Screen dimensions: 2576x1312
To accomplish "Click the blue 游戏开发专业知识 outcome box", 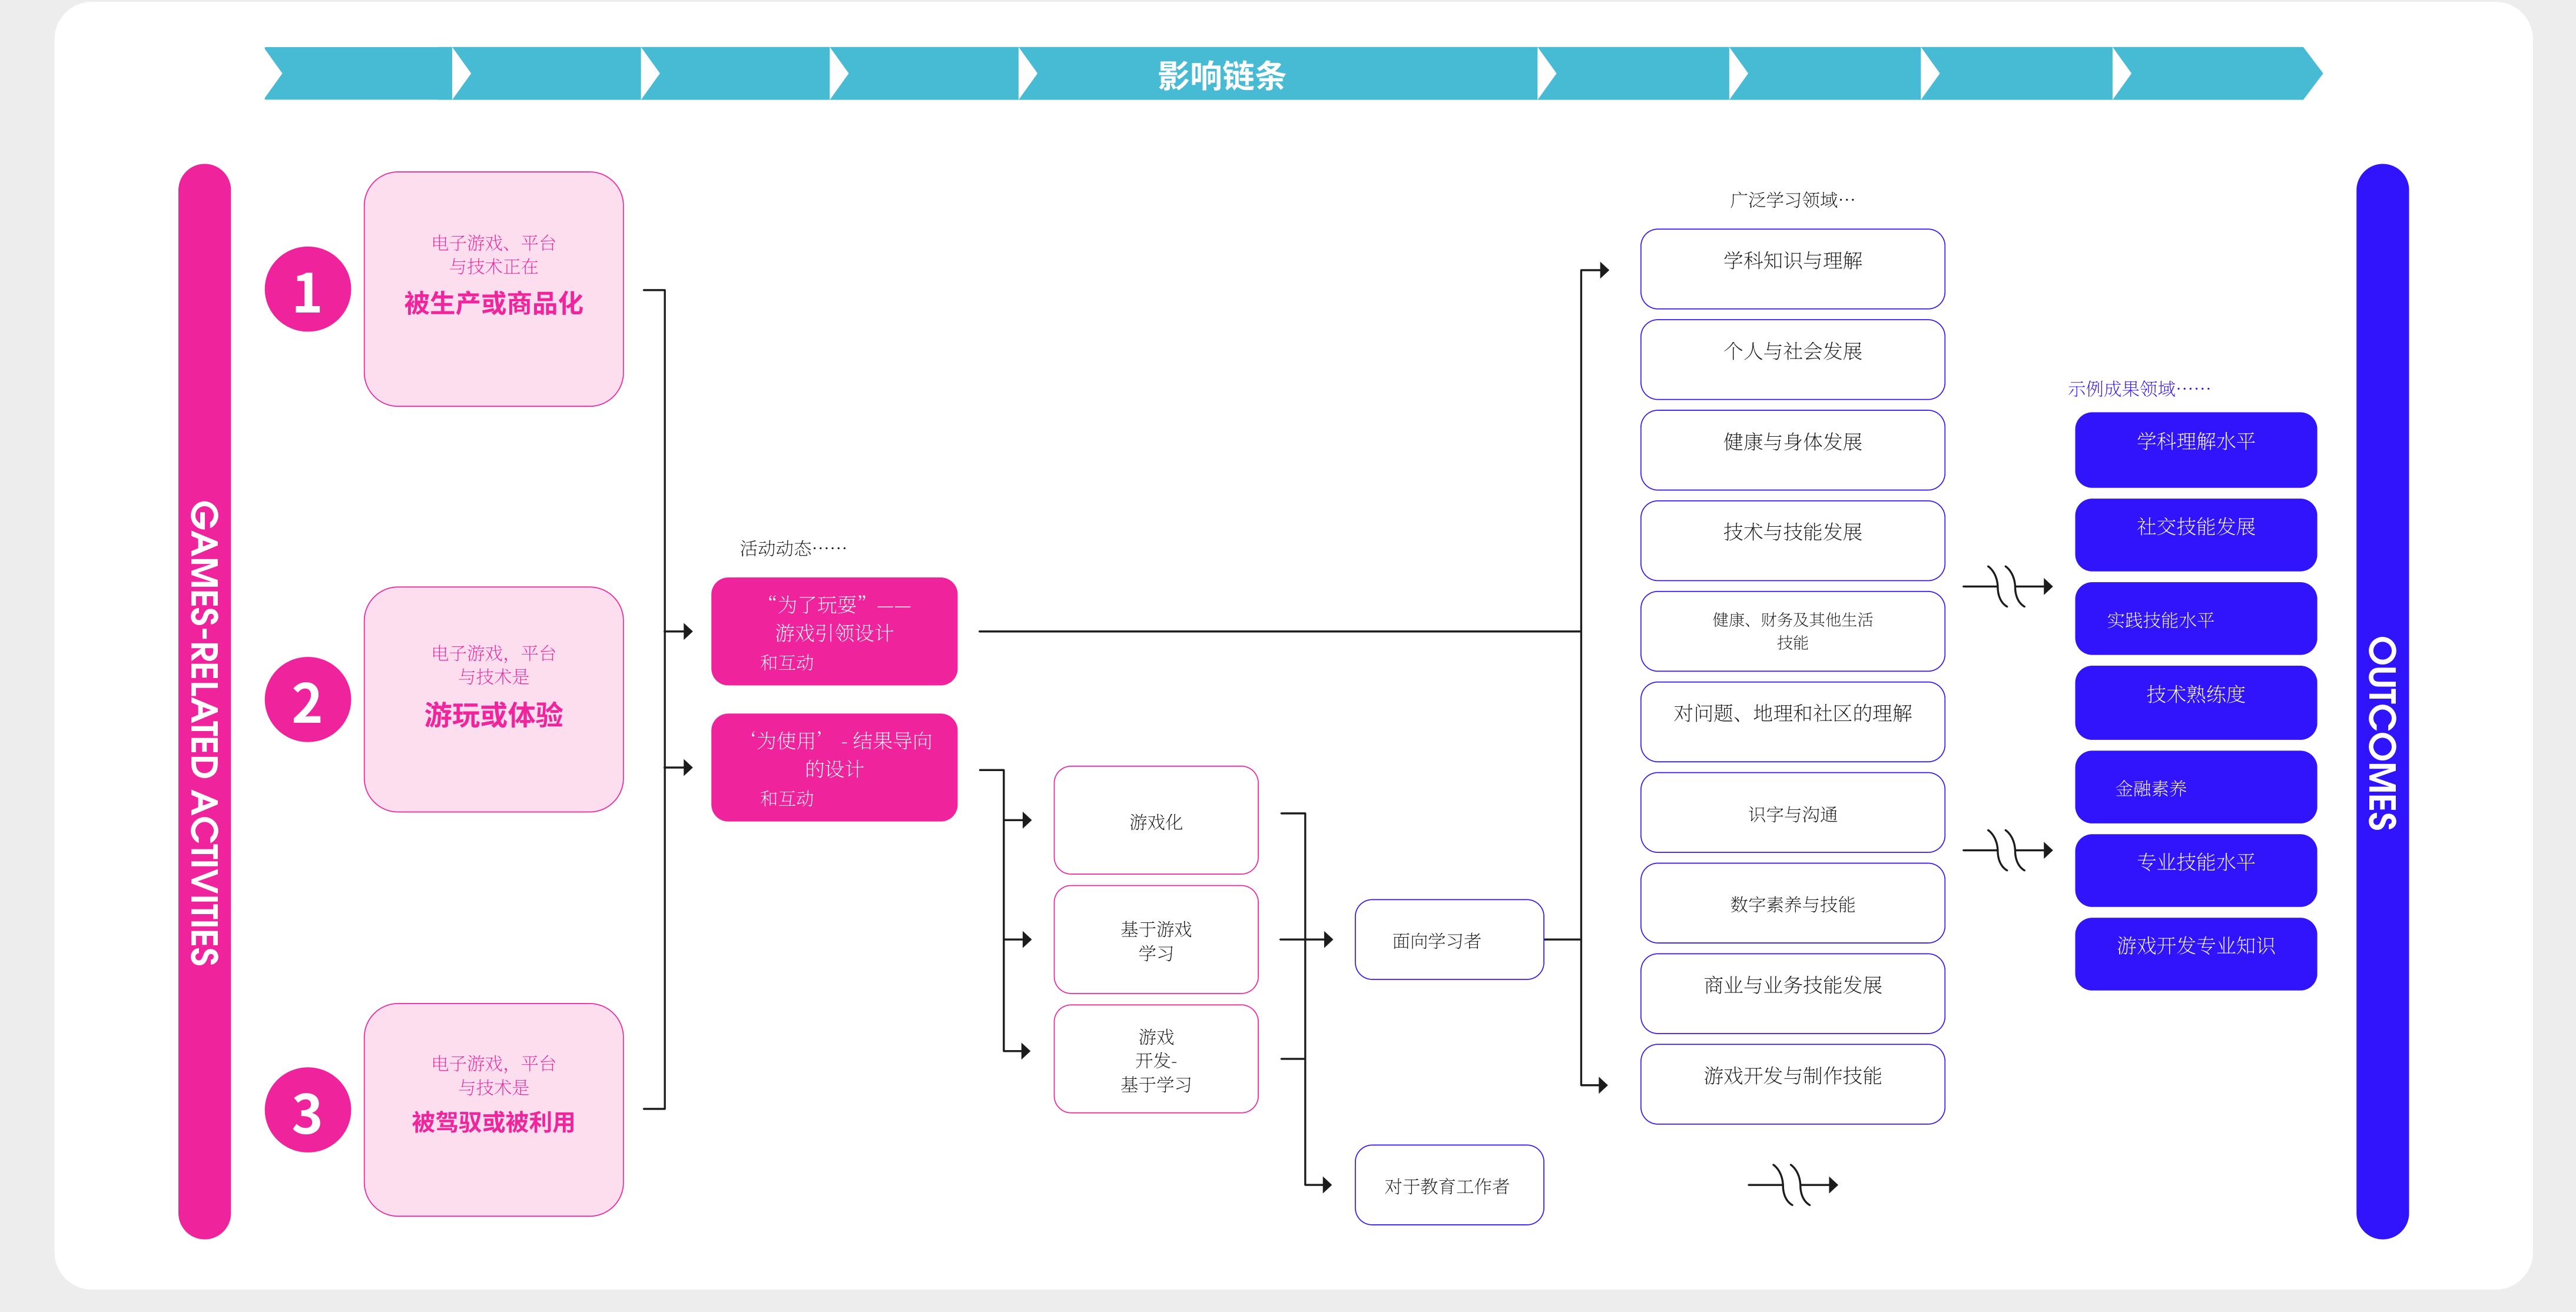I will tap(2196, 954).
